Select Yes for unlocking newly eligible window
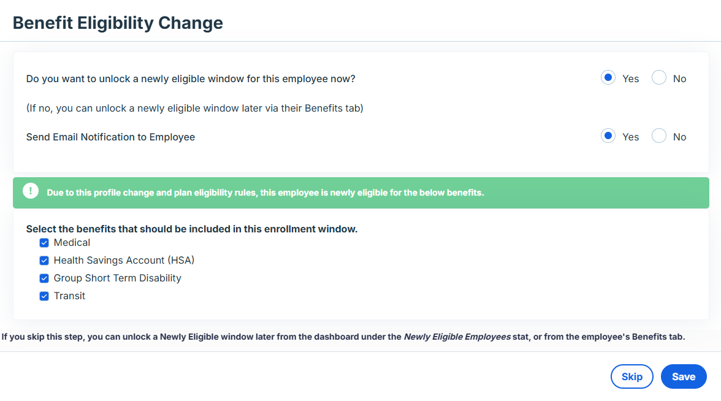The width and height of the screenshot is (721, 401). coord(608,78)
